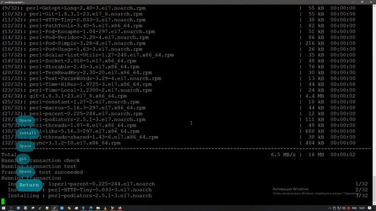
Task: Click the 688 kB size value
Action: pyautogui.click(x=314, y=131)
